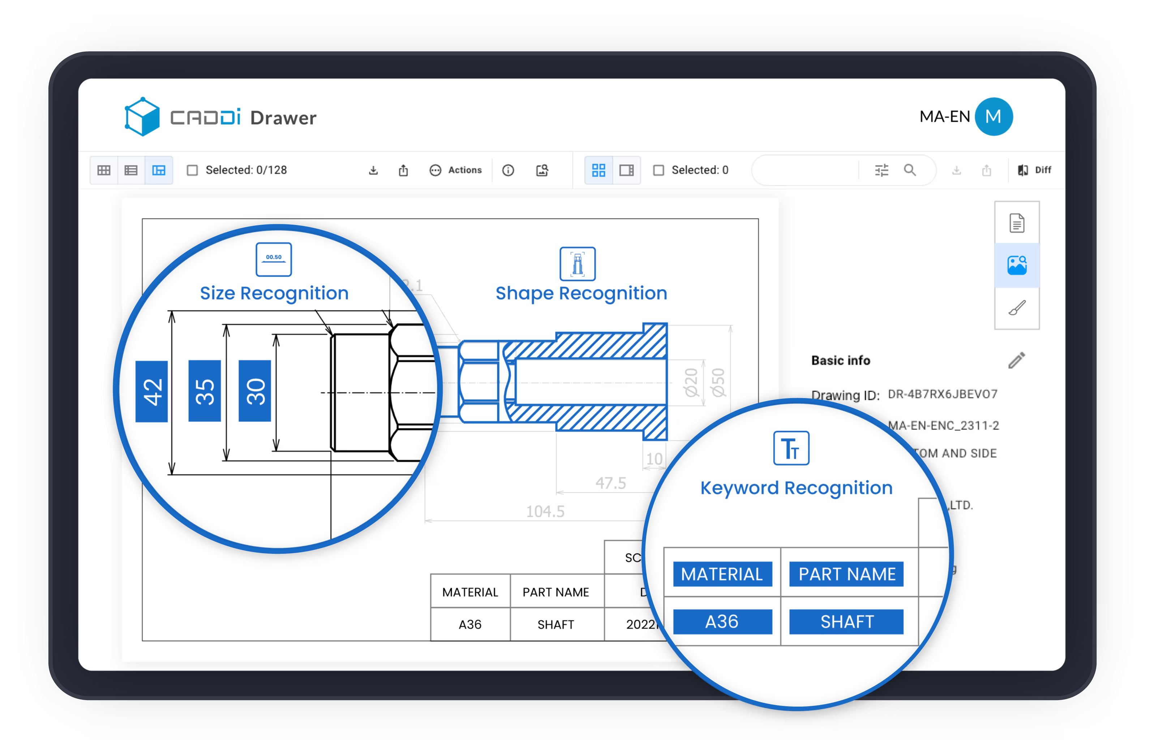Click the download icon beside Selected 0/128
The image size is (1150, 755).
(373, 170)
